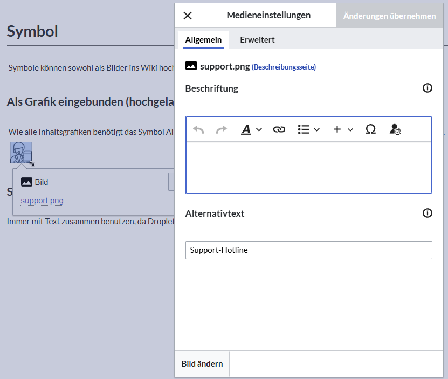The image size is (448, 379).
Task: Show info for Beschriftung field
Action: point(427,88)
